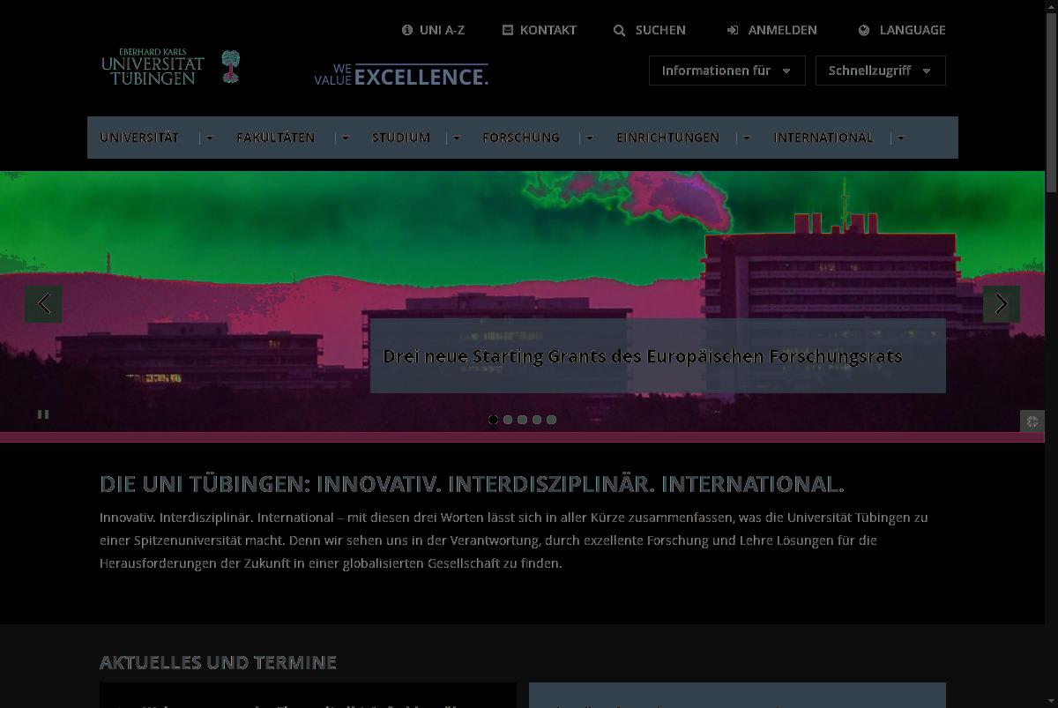Expand the Einrichtungen submenu arrow
Screen dimensions: 1058x708
(747, 138)
